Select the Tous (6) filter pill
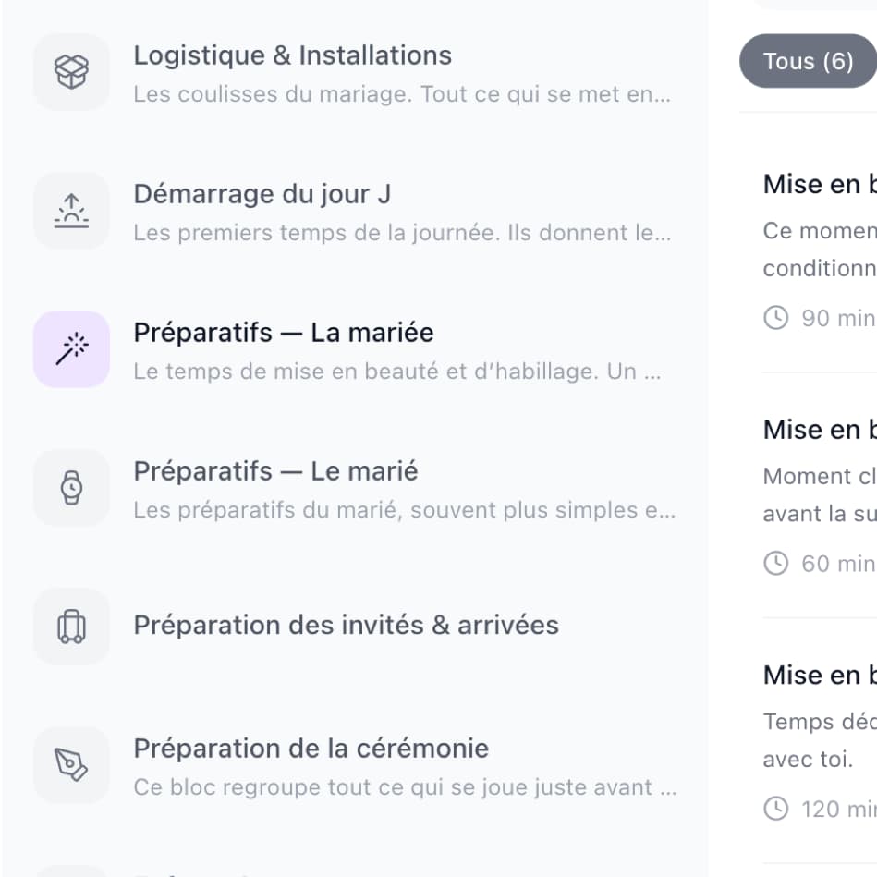This screenshot has height=877, width=877. pos(808,60)
